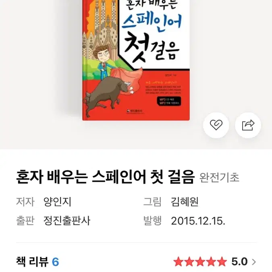Open the book cover image

tap(136, 60)
